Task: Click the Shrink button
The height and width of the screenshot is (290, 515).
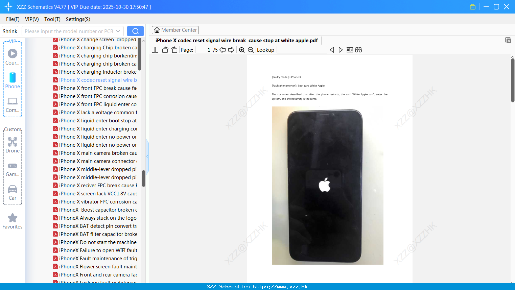Action: click(10, 31)
